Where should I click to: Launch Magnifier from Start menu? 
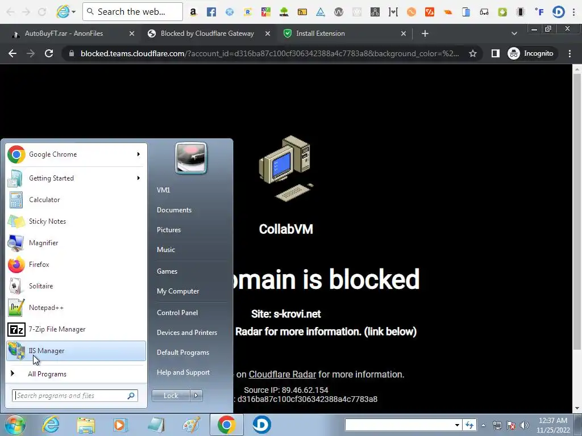pyautogui.click(x=76, y=243)
